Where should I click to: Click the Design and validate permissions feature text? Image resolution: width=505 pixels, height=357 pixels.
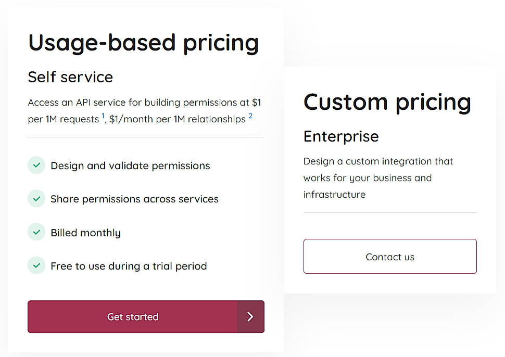pos(130,165)
